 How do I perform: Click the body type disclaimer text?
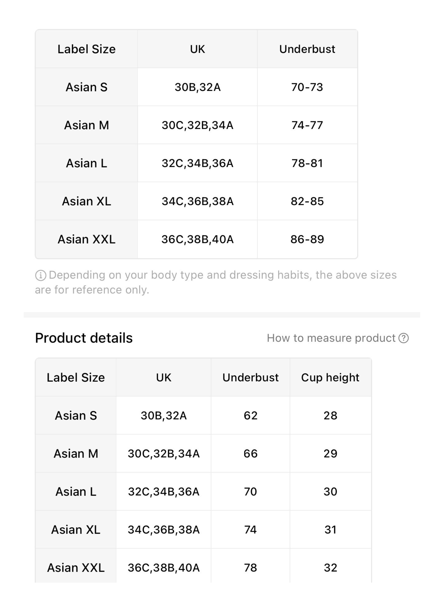pos(216,282)
